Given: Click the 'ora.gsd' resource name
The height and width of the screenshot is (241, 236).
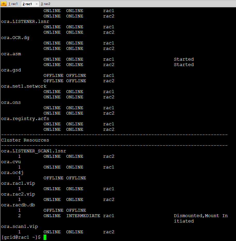Looking at the screenshot, I should (x=11, y=70).
